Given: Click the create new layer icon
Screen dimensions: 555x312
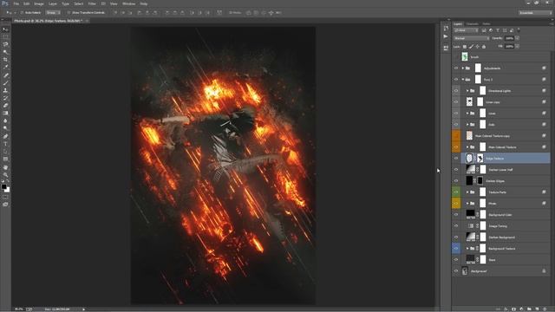Looking at the screenshot, I should [x=537, y=309].
